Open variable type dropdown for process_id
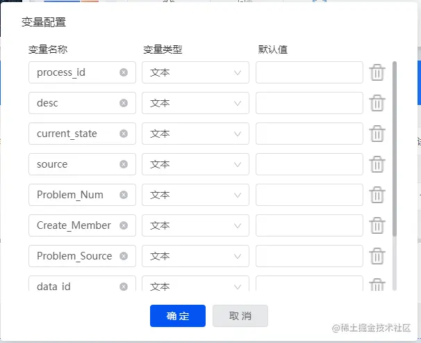This screenshot has width=421, height=343. click(x=195, y=72)
